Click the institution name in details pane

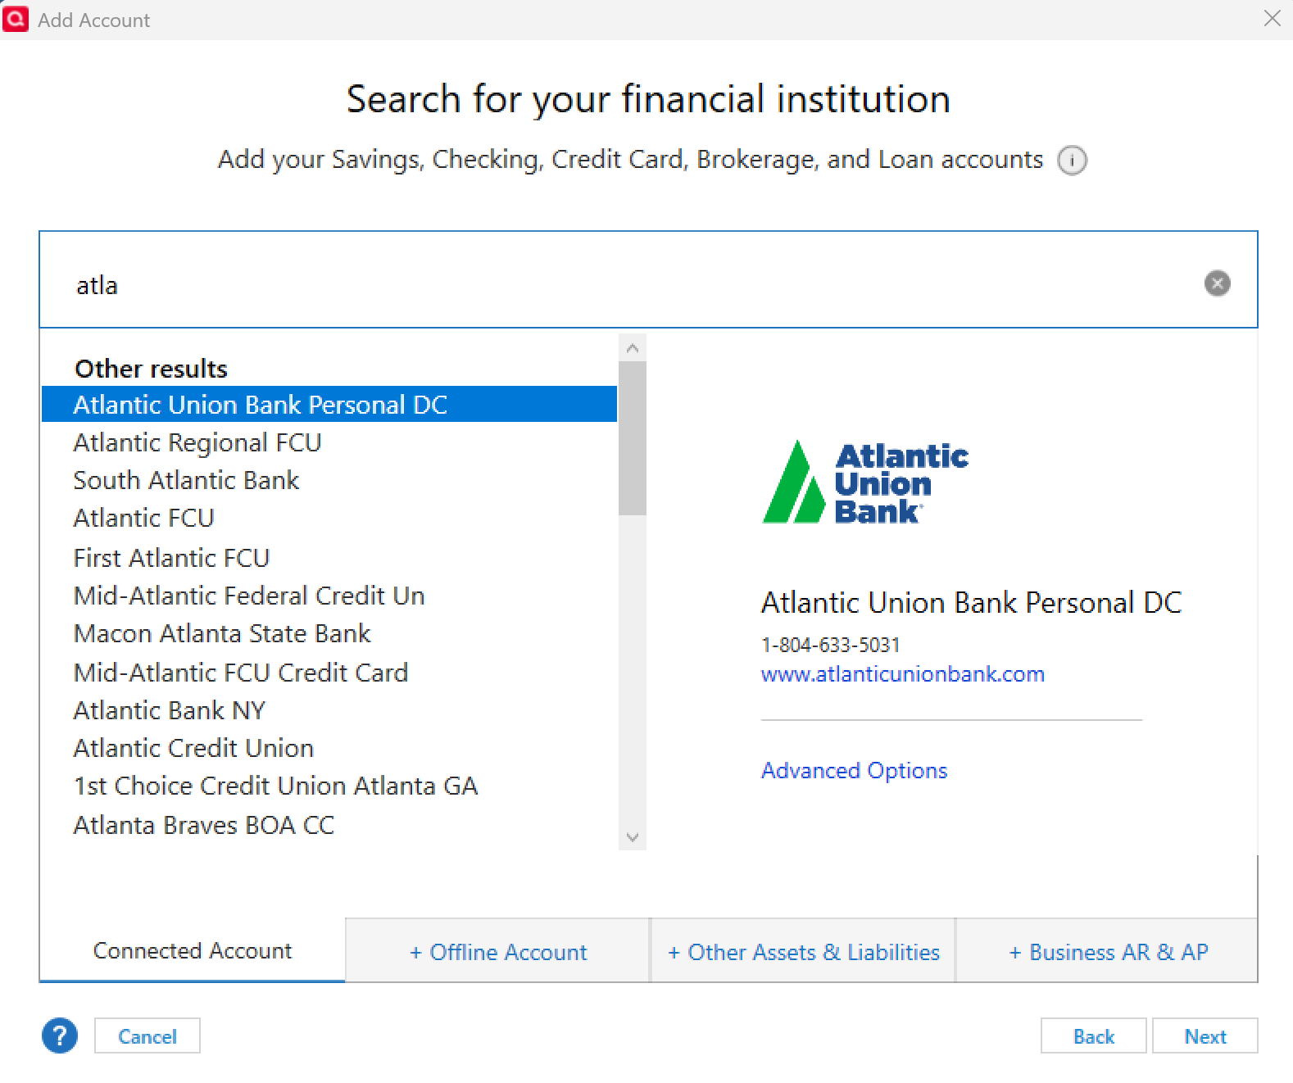click(972, 603)
